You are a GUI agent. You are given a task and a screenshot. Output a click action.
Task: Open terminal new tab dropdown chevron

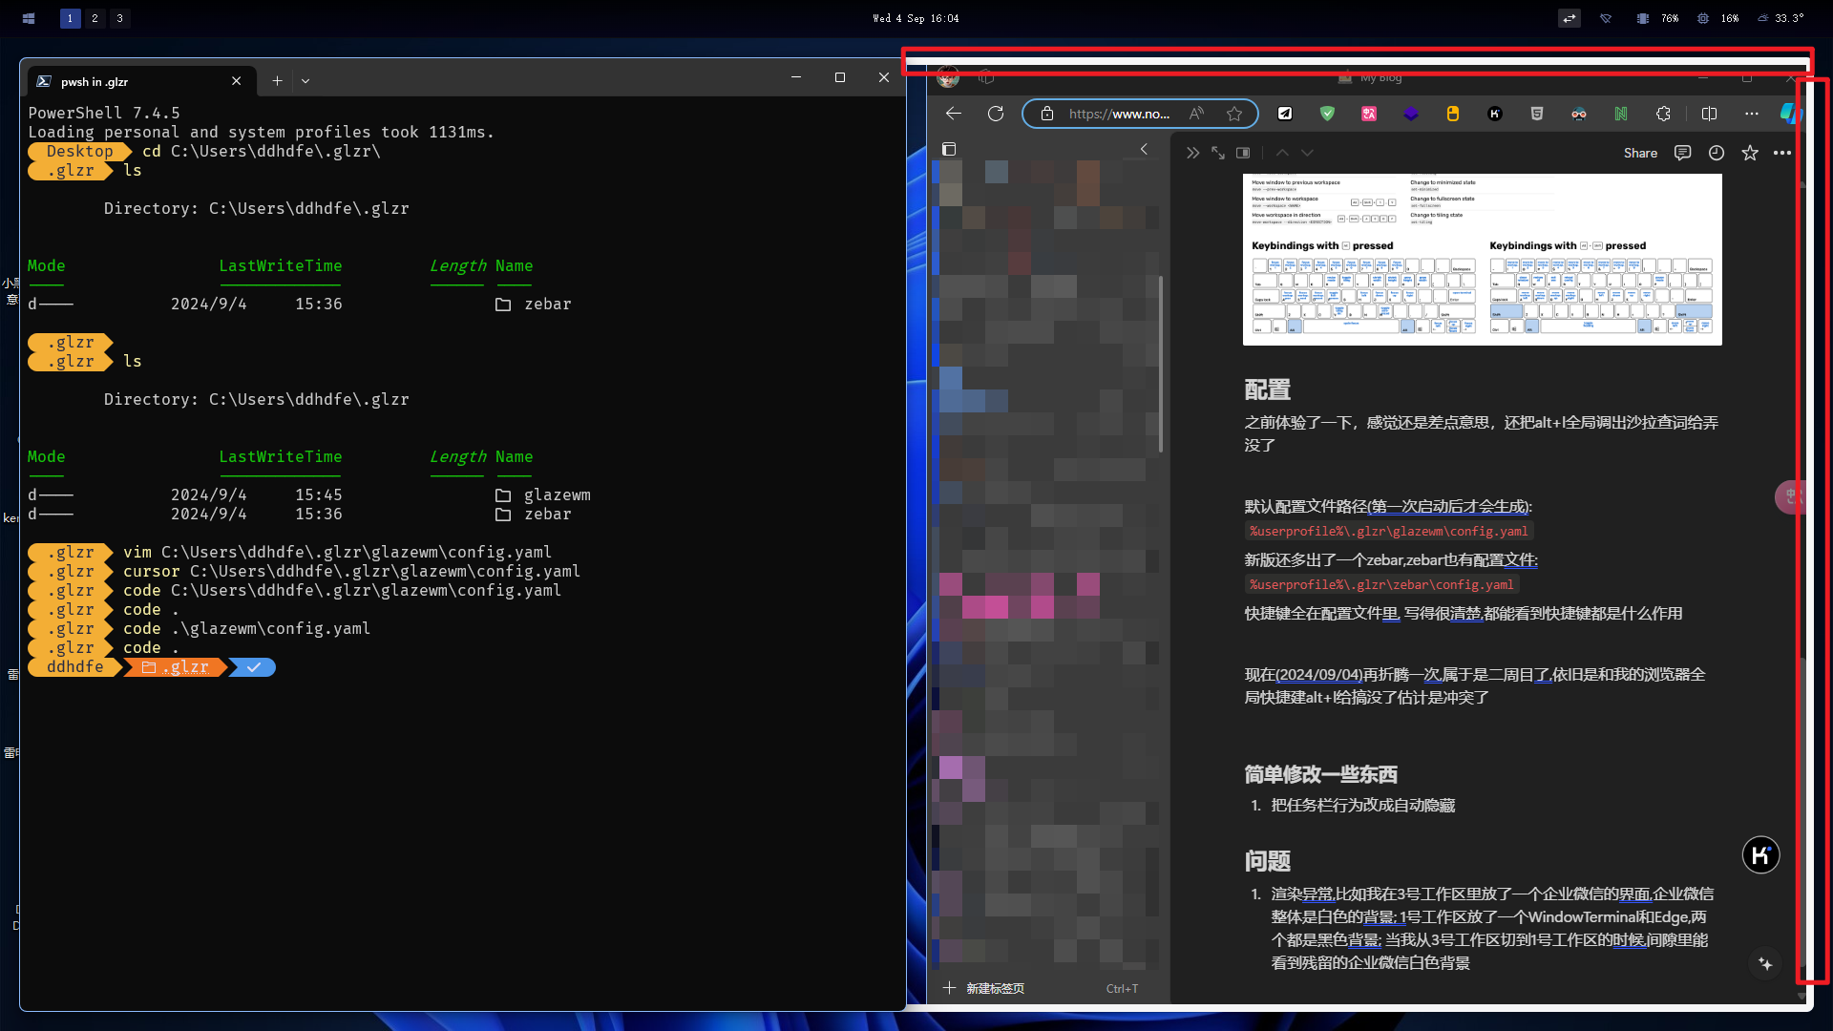pos(305,81)
